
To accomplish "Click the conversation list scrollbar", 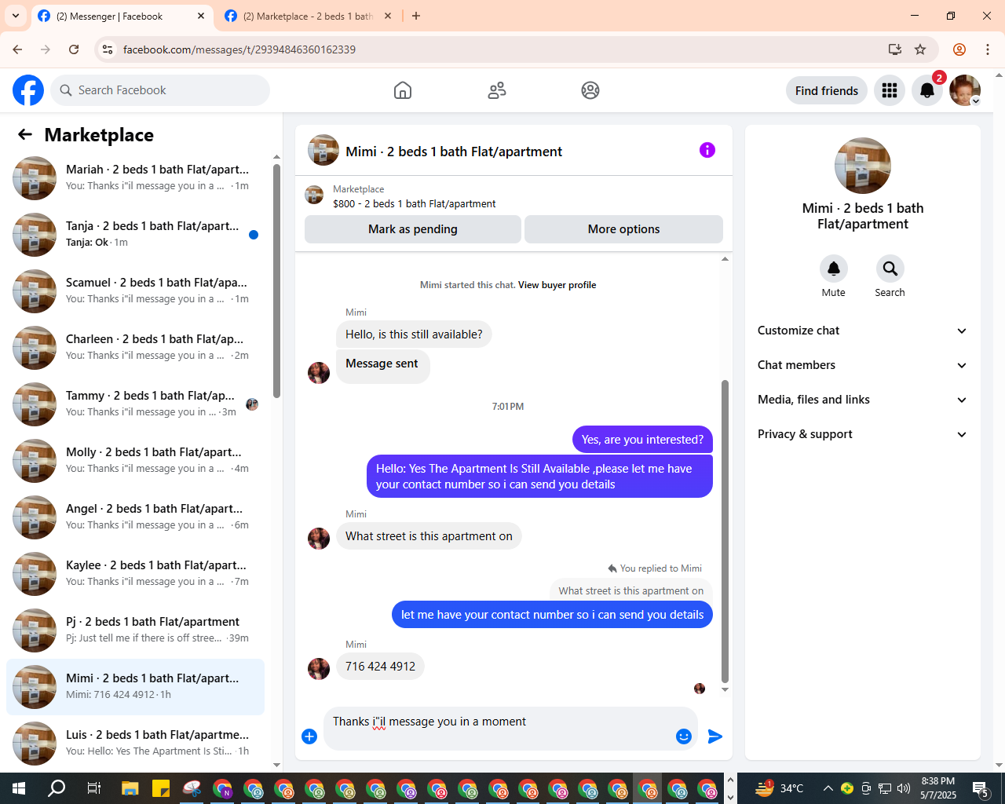I will tap(276, 280).
